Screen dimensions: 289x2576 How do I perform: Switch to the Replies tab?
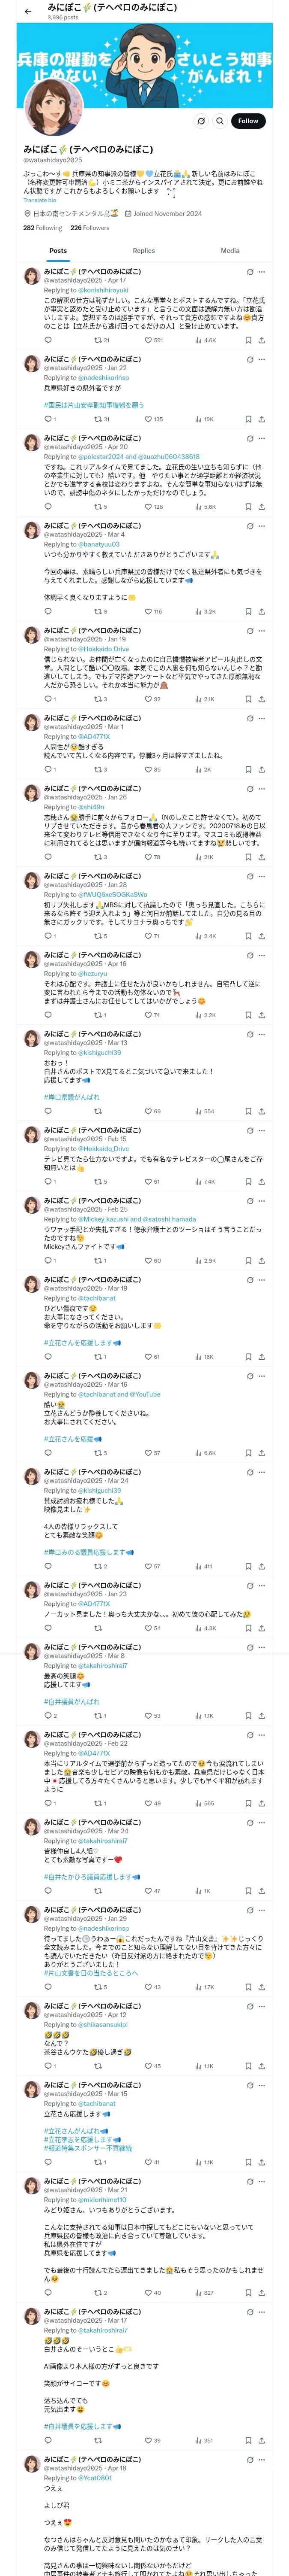tap(143, 251)
